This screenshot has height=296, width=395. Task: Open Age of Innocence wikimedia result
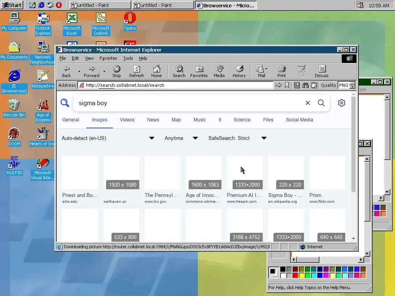(x=204, y=180)
